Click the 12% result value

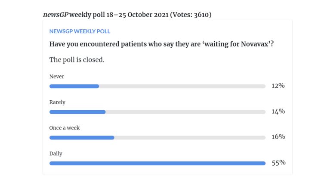278,86
